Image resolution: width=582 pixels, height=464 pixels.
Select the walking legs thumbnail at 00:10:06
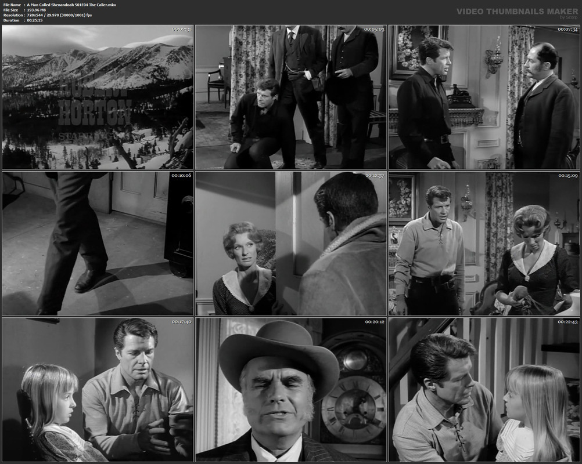click(98, 244)
